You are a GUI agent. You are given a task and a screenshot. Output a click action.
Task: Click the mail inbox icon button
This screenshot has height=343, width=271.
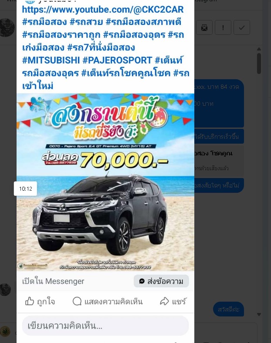pyautogui.click(x=204, y=27)
